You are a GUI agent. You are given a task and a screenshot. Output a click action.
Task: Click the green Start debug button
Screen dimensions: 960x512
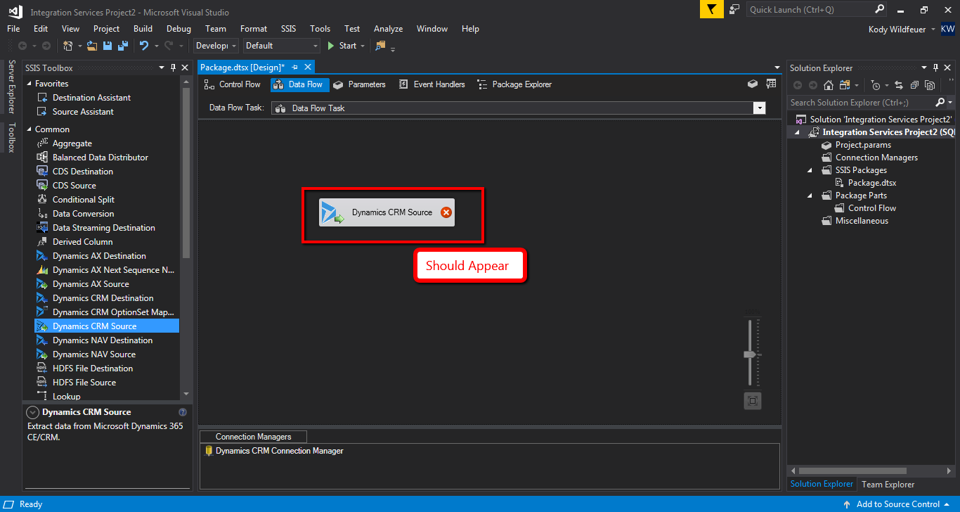(342, 46)
